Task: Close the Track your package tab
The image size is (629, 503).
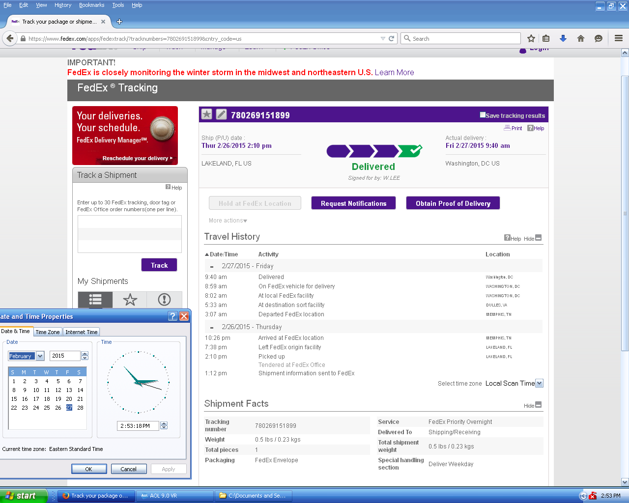Action: coord(103,22)
